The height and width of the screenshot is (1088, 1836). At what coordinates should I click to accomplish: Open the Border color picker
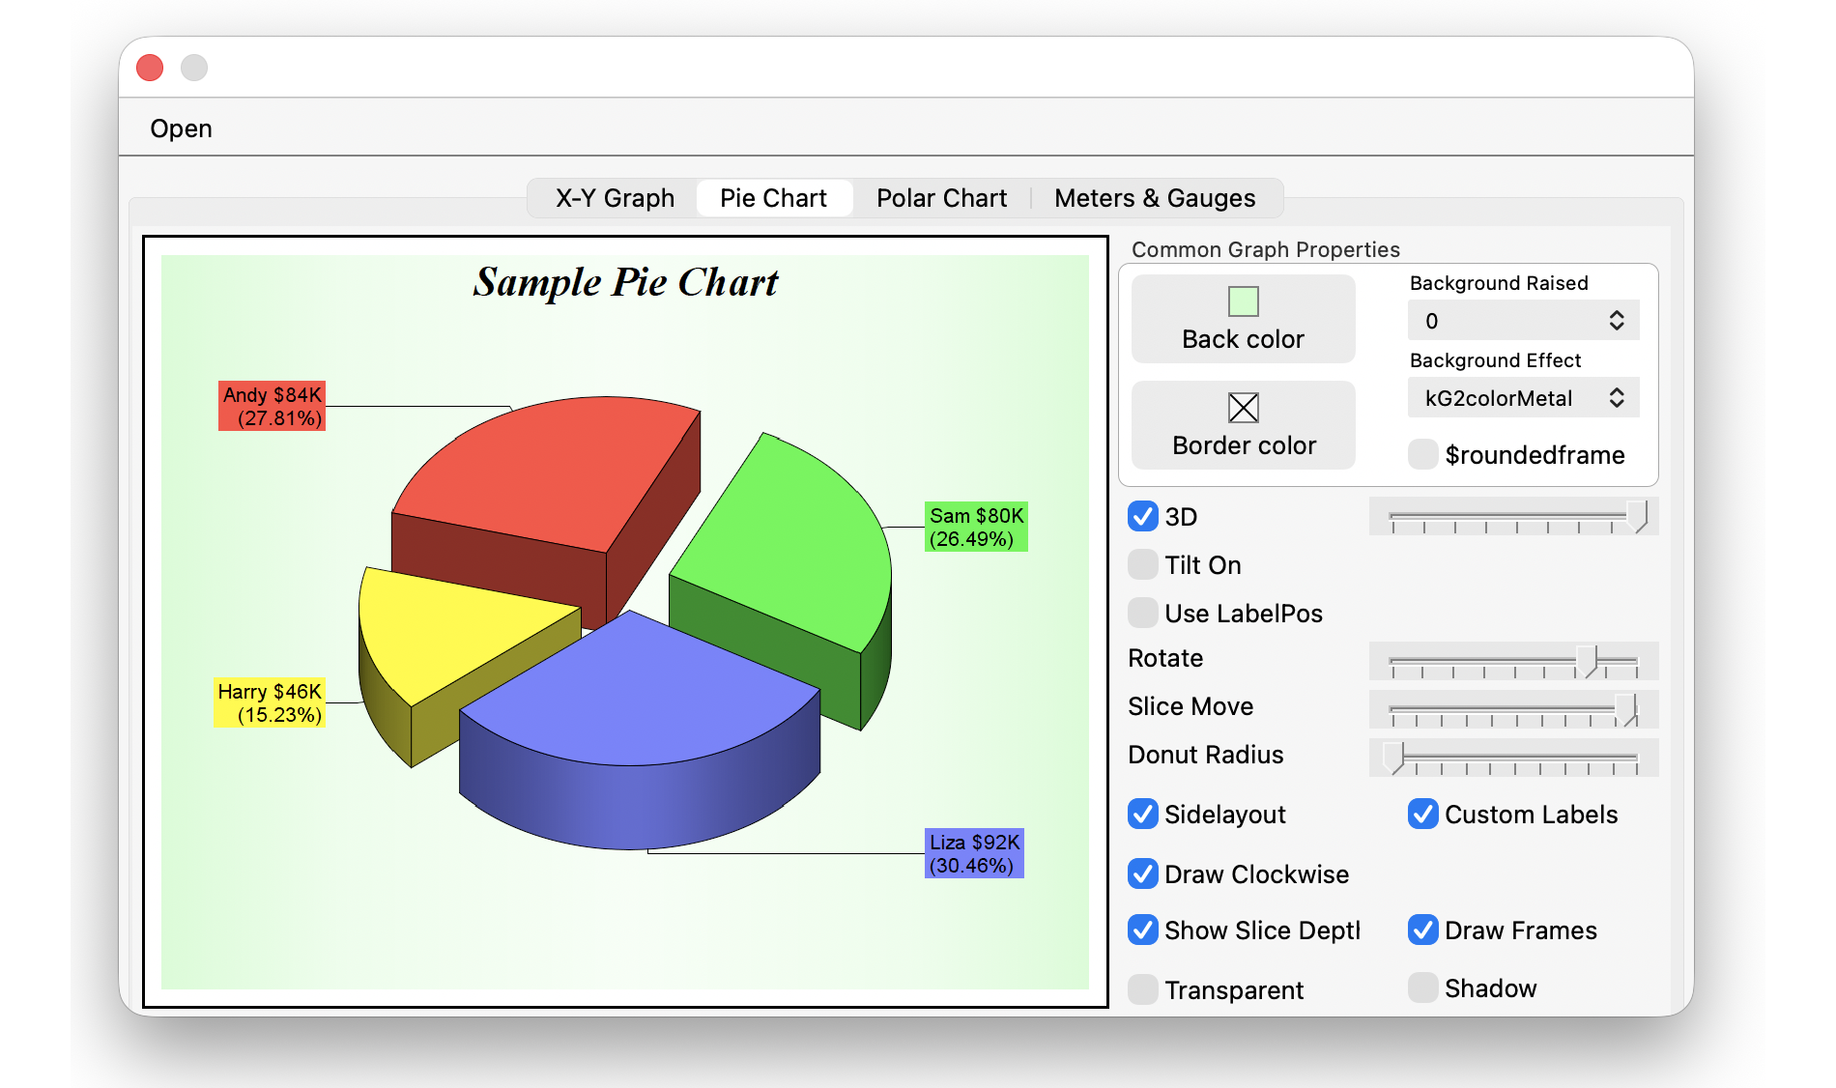pos(1243,425)
